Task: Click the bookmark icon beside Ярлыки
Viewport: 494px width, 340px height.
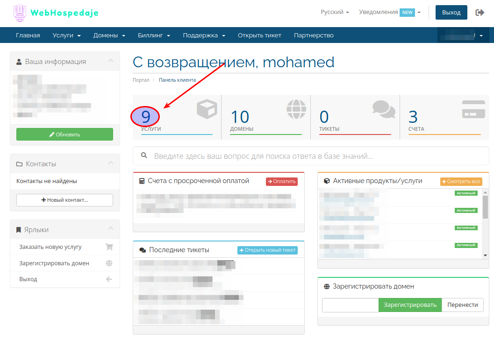Action: [19, 230]
